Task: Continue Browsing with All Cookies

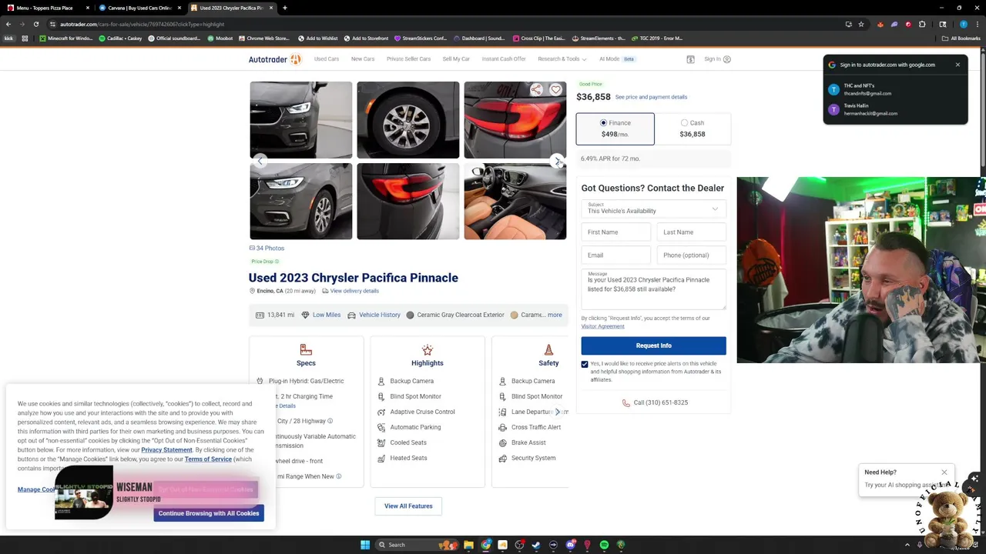Action: 209,513
